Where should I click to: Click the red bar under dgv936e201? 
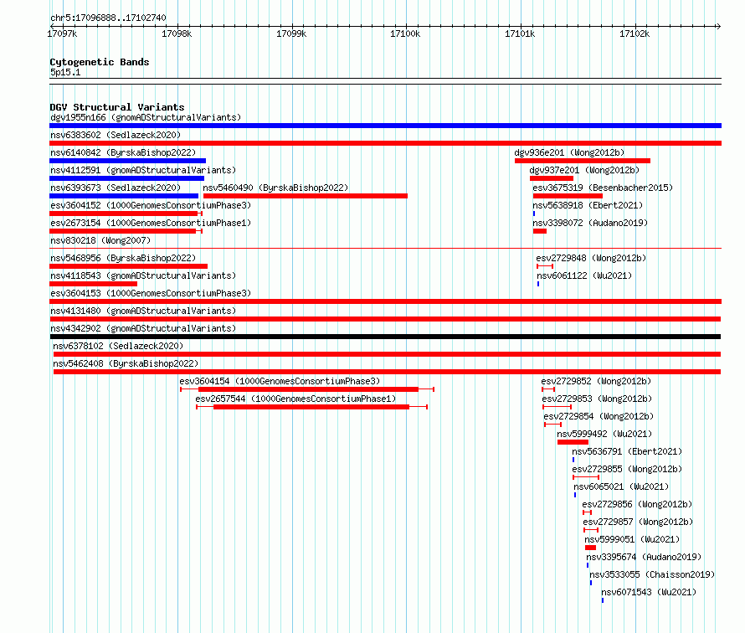click(583, 161)
